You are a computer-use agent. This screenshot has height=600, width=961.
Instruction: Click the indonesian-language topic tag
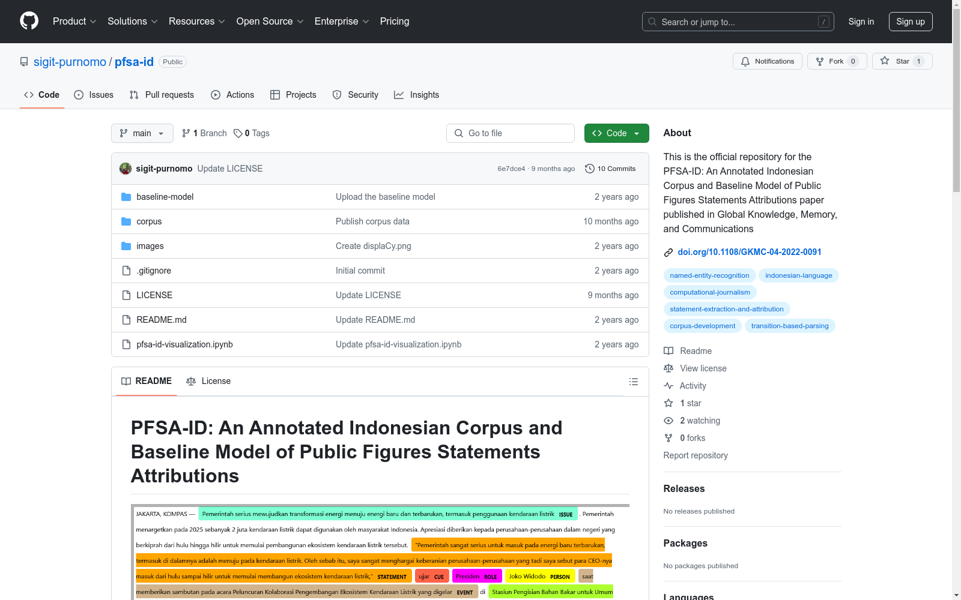799,275
